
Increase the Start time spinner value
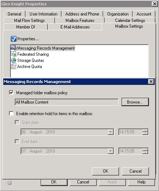(x=145, y=131)
